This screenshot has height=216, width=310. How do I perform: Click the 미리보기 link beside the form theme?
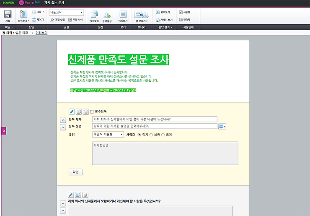click(41, 33)
